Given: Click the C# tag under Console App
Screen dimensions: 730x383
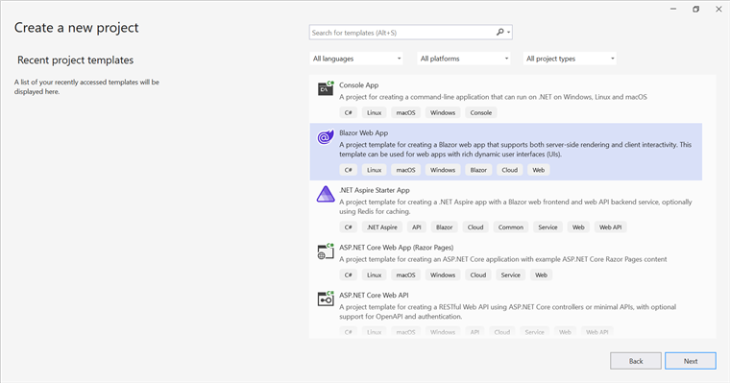Looking at the screenshot, I should (349, 112).
